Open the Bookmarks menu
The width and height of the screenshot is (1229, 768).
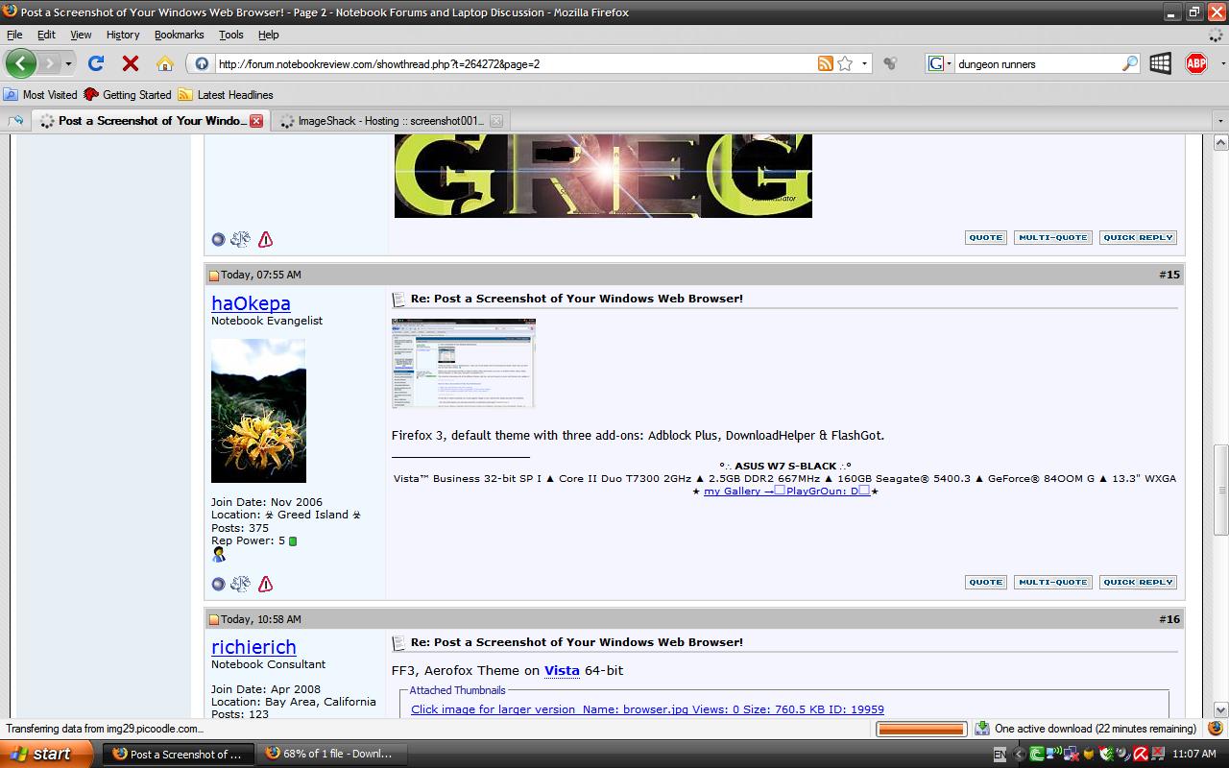point(179,35)
